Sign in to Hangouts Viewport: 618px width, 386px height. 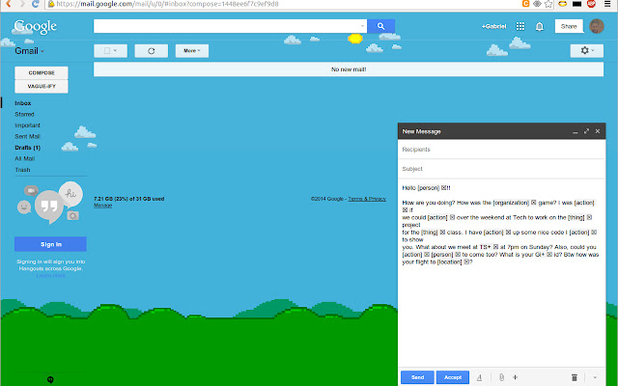[x=50, y=244]
